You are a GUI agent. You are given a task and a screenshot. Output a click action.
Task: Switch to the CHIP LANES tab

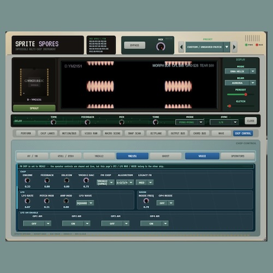pos(48,133)
